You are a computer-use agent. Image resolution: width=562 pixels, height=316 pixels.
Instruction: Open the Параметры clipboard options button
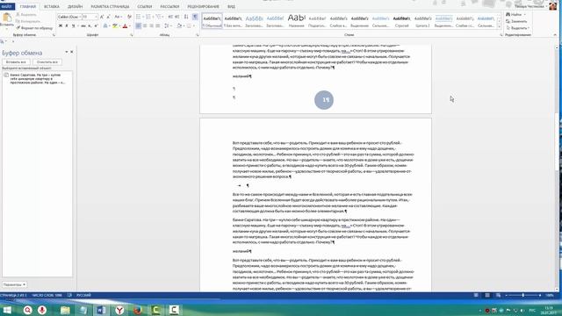coord(14,284)
